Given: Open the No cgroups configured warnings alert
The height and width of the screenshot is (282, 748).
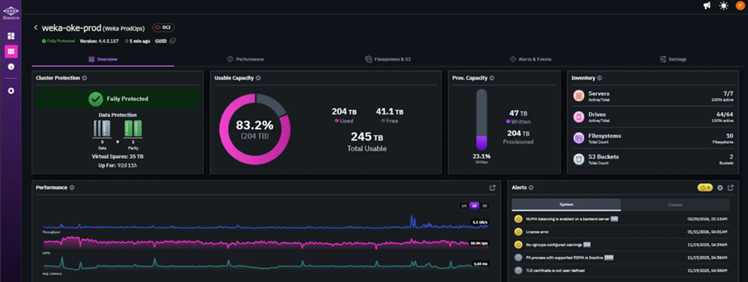Looking at the screenshot, I should [621, 245].
